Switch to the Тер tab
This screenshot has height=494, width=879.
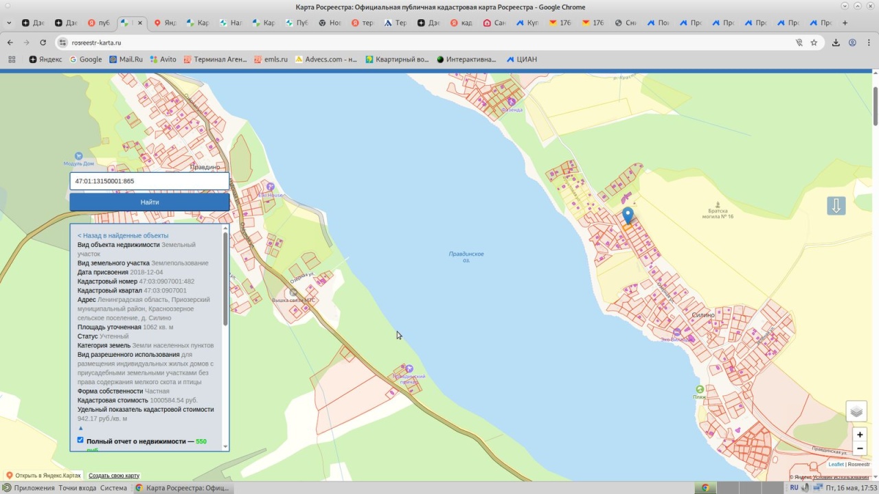[x=396, y=23]
